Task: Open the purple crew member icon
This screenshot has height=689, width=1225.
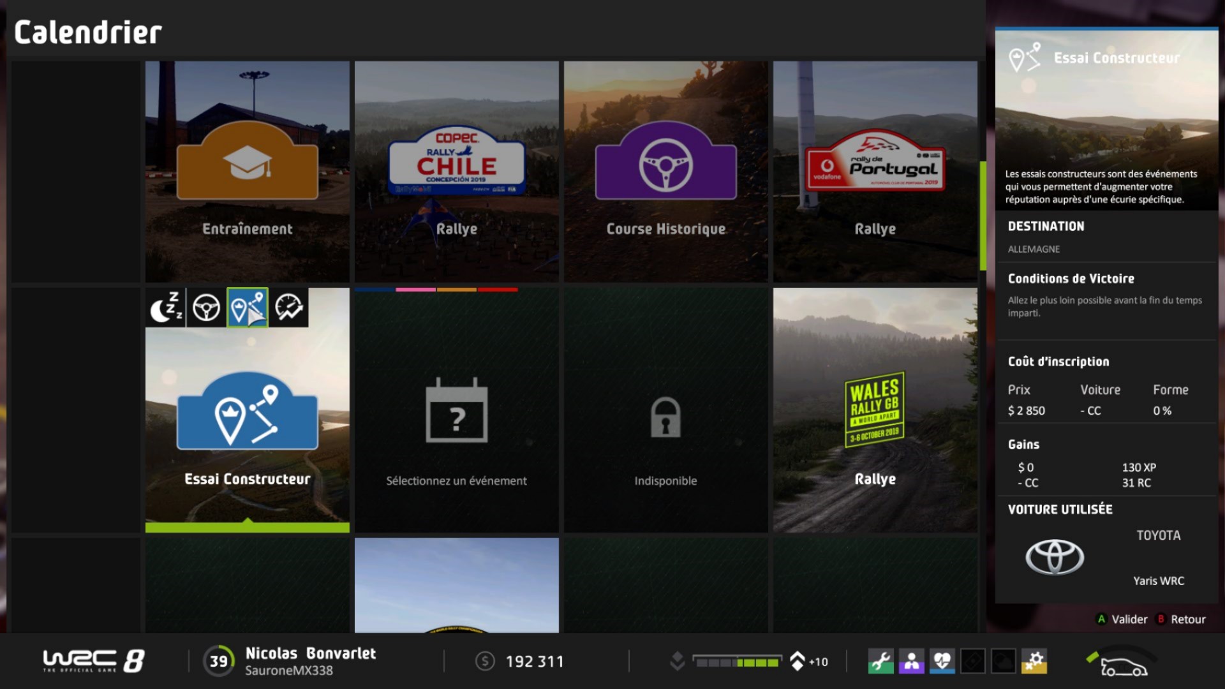Action: tap(912, 662)
